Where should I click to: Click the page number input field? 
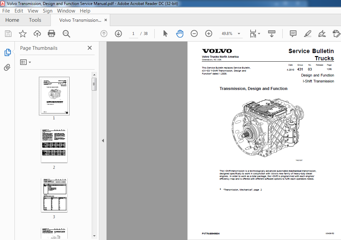coord(133,34)
